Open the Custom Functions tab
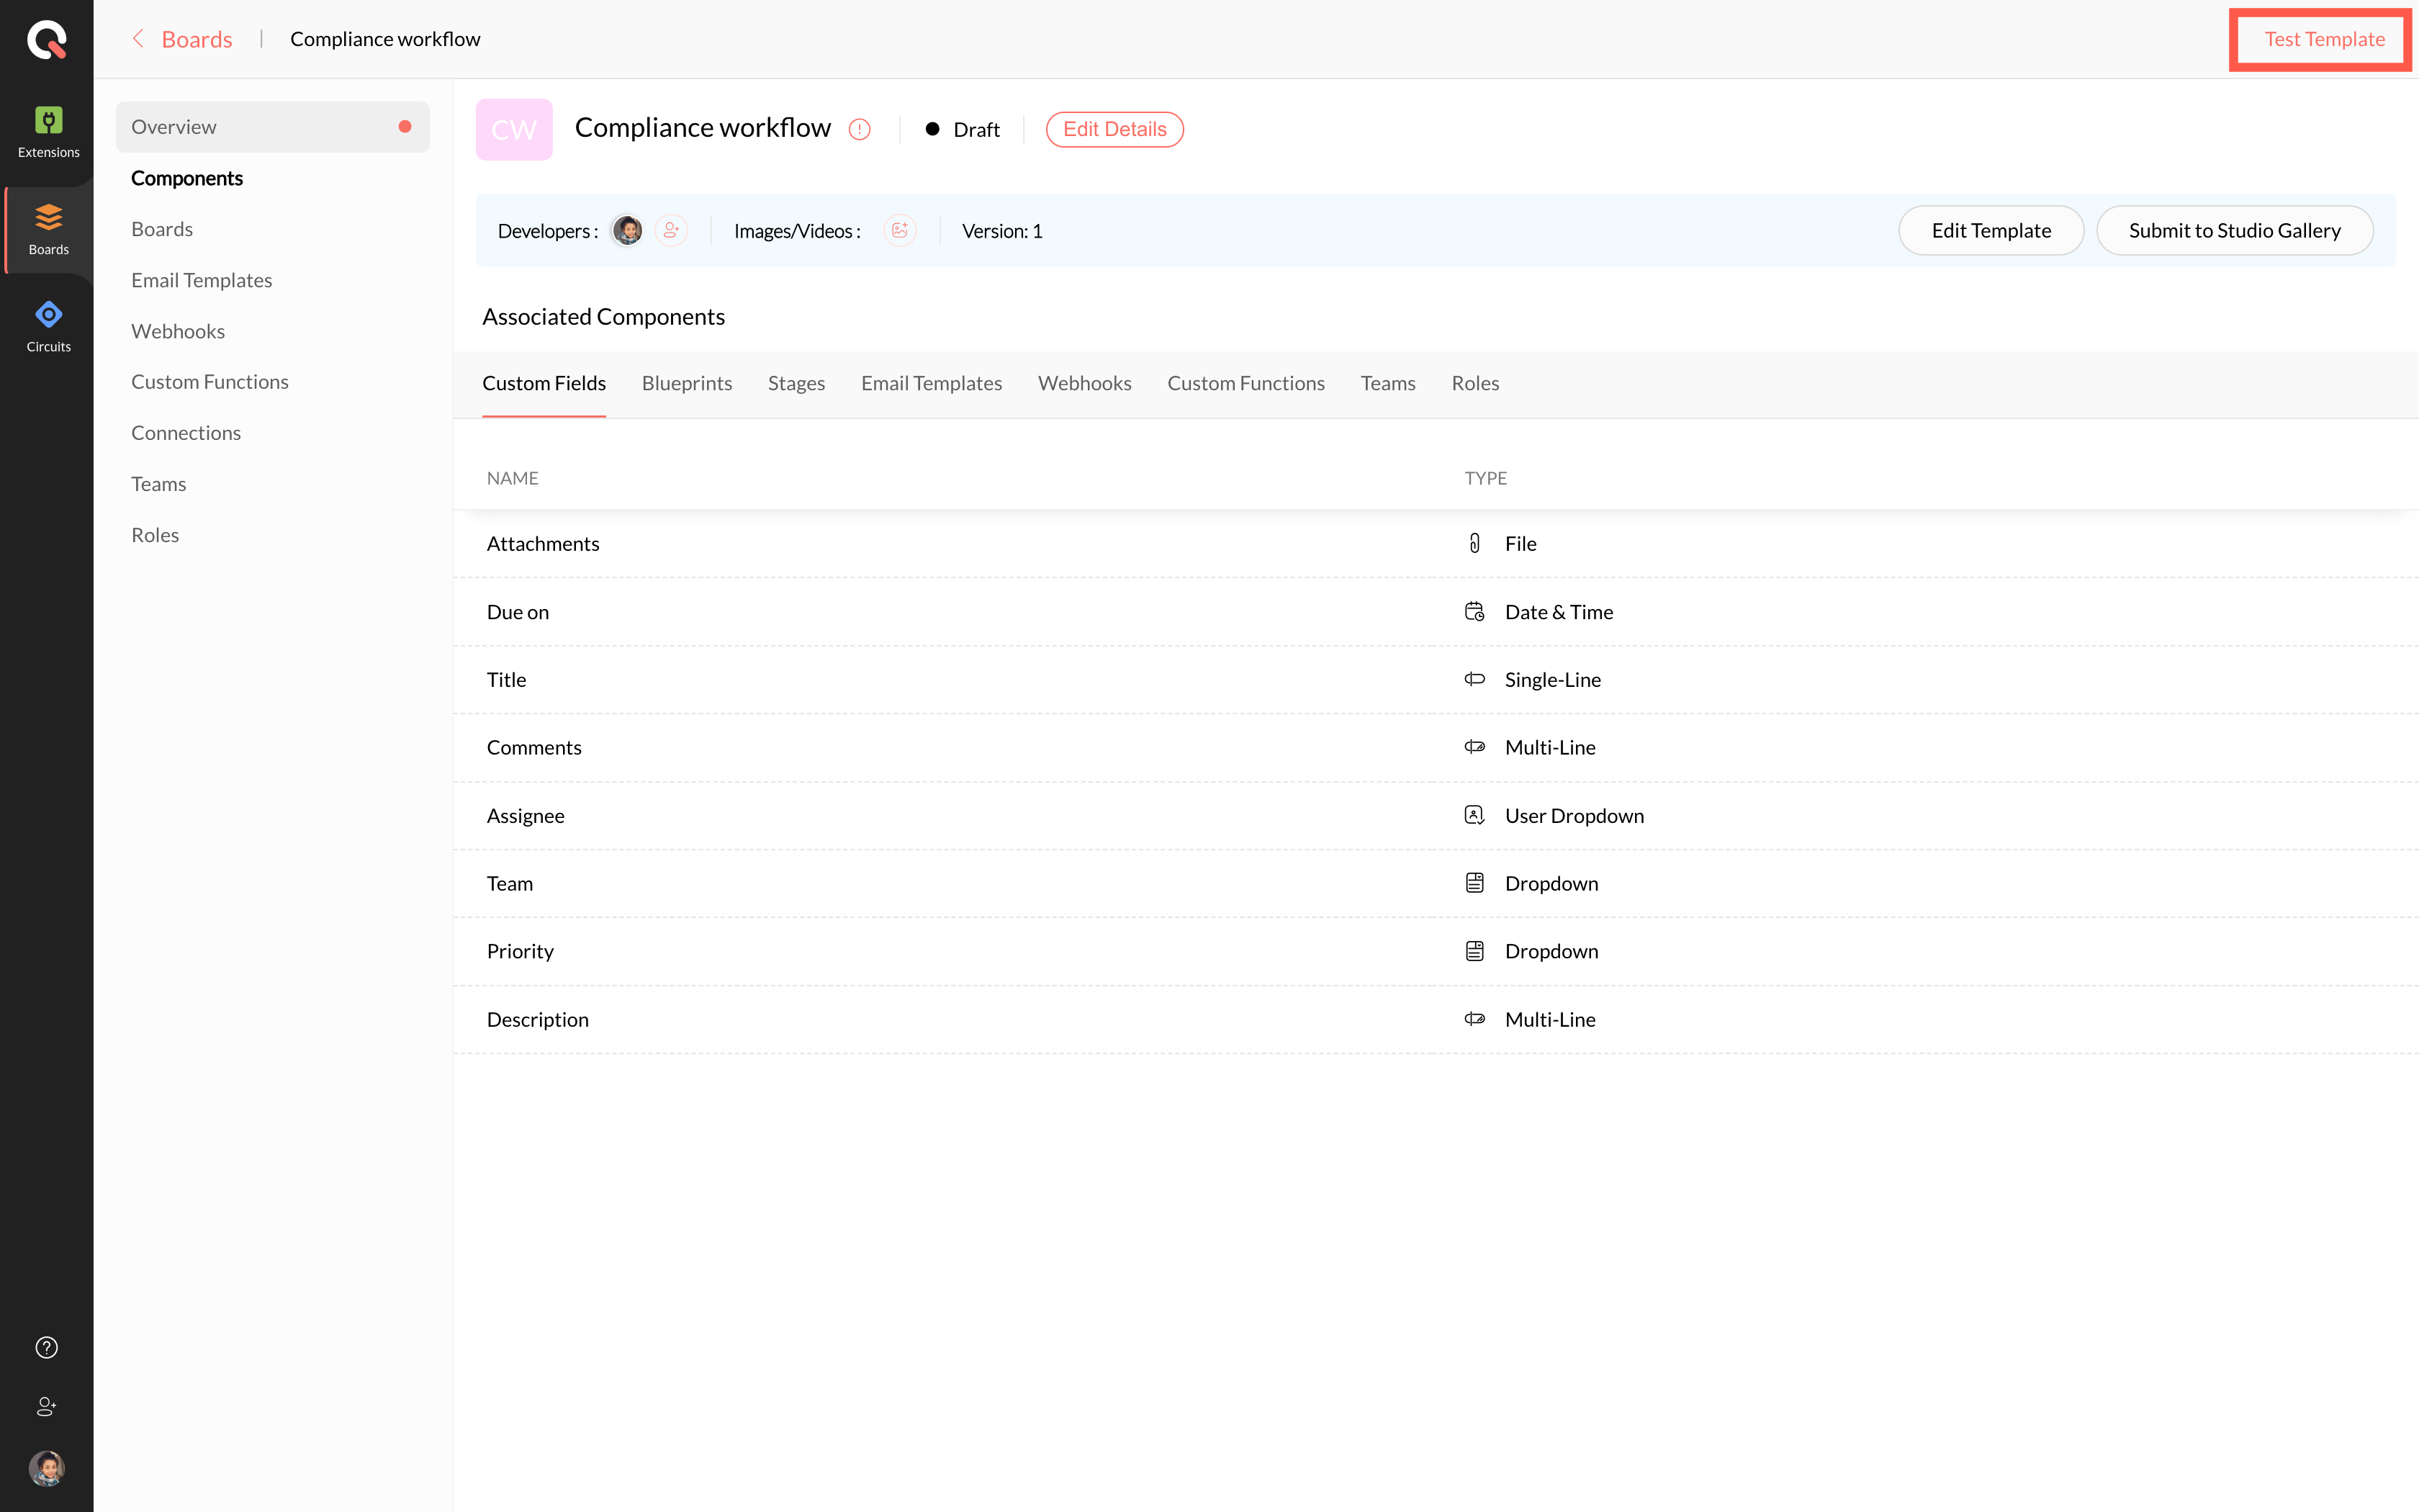 pos(1245,383)
